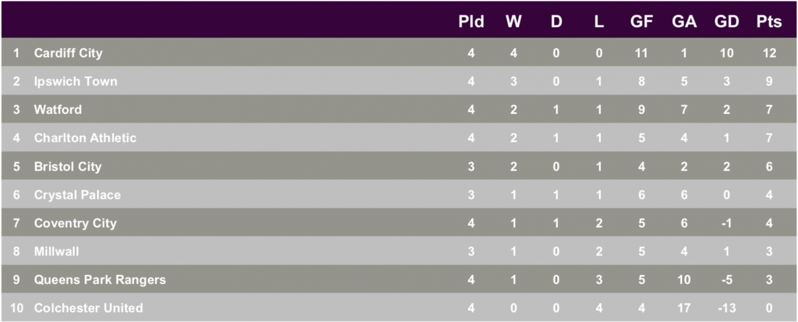This screenshot has height=322, width=798.
Task: Select the GA column header
Action: [684, 22]
